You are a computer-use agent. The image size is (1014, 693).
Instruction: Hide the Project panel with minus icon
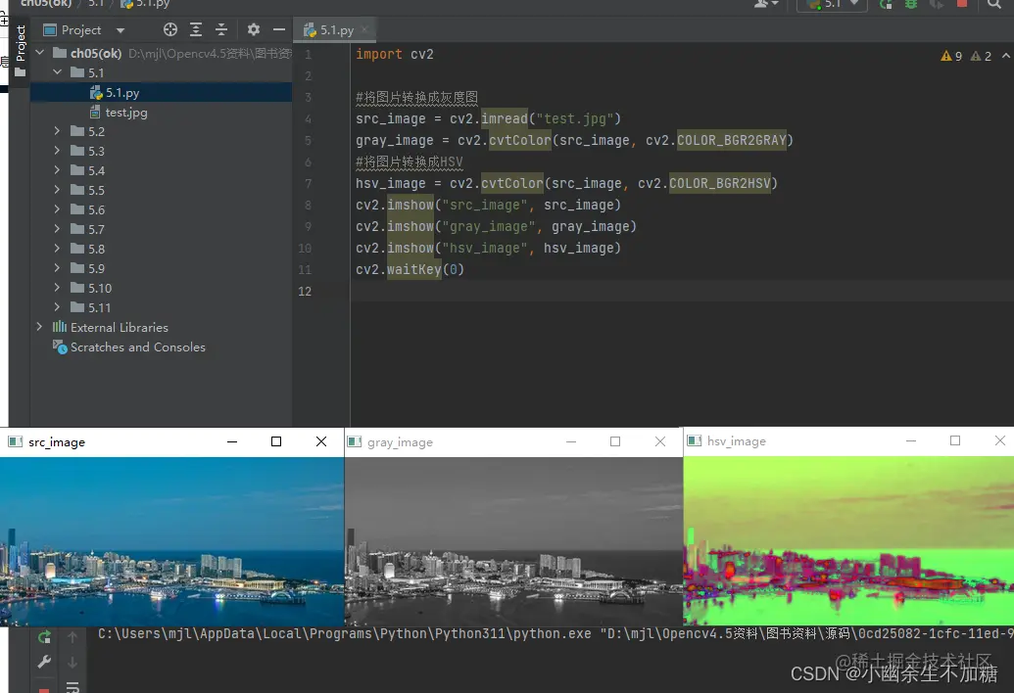278,29
